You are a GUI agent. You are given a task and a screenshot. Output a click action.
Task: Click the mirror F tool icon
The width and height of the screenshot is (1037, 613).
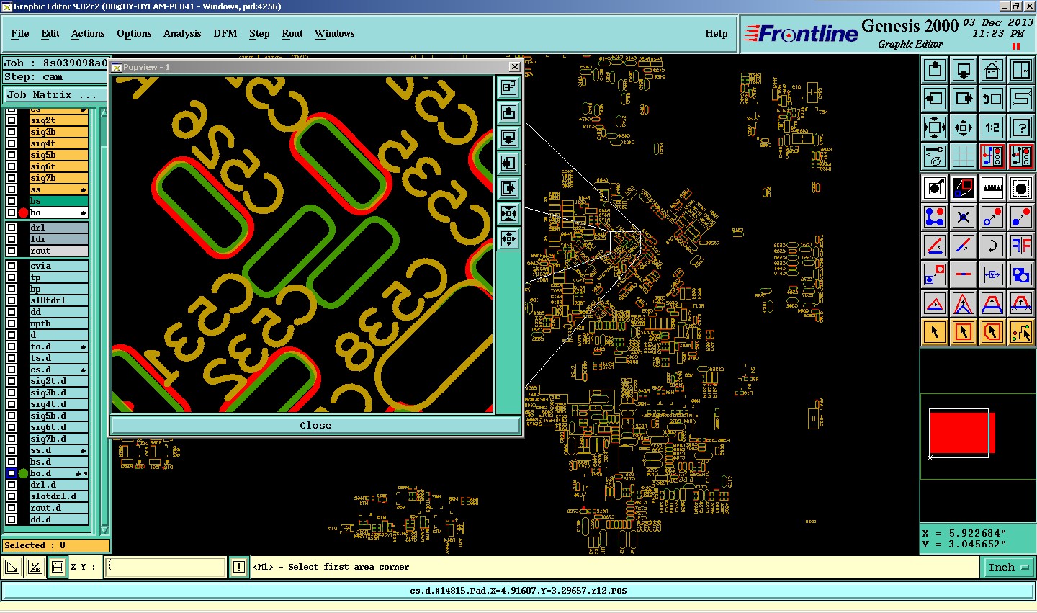pos(1021,246)
